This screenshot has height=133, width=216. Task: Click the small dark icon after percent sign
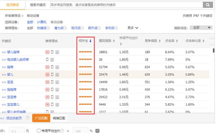click(98, 131)
